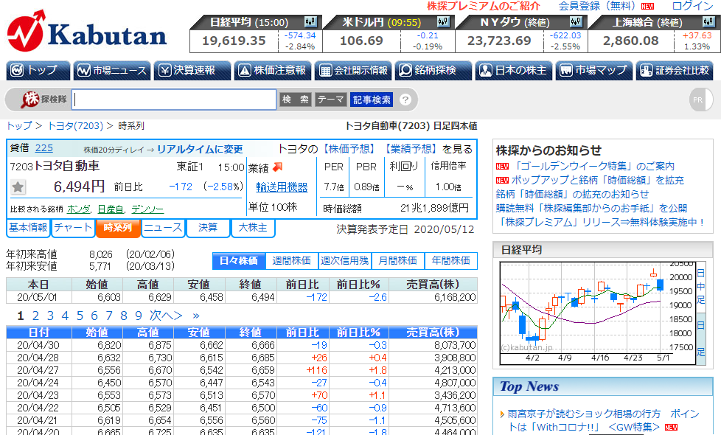Select 日々株価 price tab
The width and height of the screenshot is (721, 435).
pos(239,261)
